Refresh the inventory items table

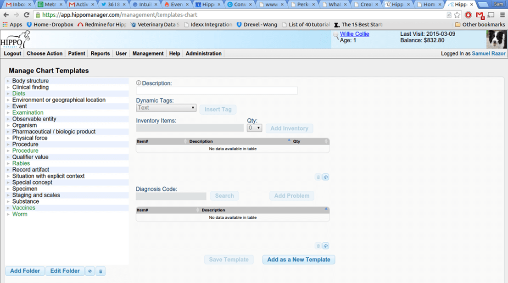coord(326,177)
